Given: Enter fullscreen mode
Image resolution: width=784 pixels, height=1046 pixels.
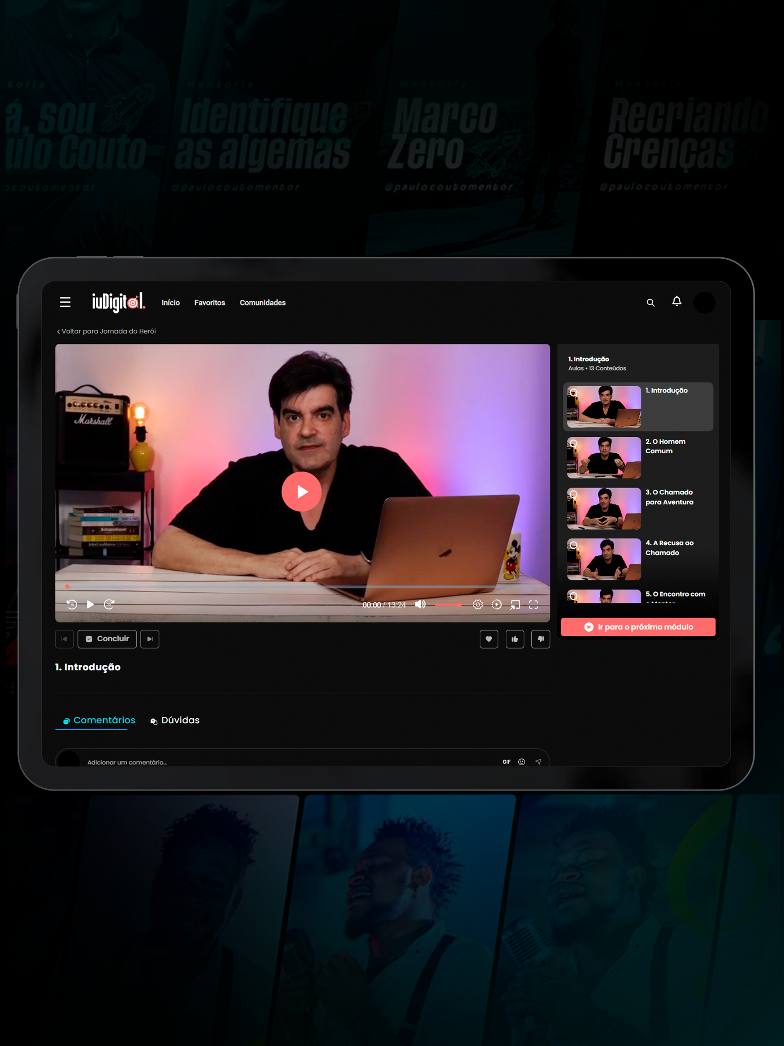Looking at the screenshot, I should 533,604.
